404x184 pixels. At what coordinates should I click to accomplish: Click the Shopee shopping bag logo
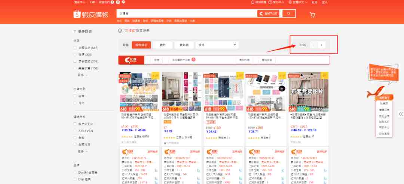tap(77, 14)
